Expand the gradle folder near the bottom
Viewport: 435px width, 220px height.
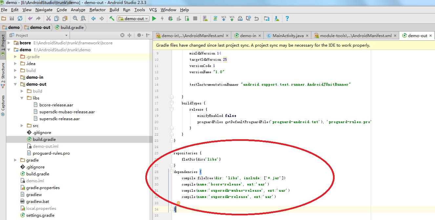click(15, 160)
